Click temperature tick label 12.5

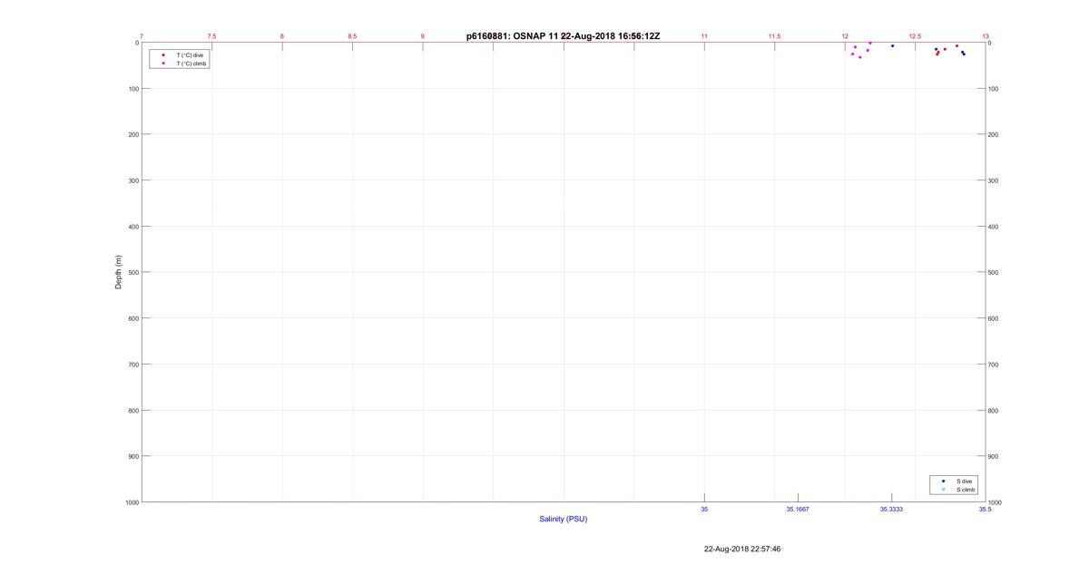915,36
